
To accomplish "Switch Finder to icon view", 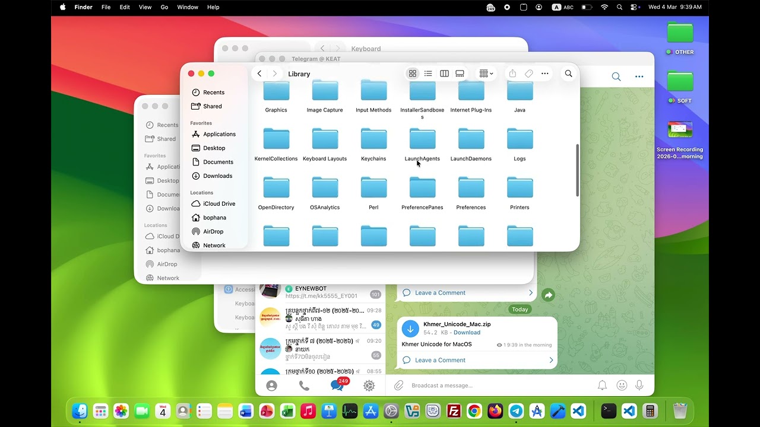I will [413, 74].
